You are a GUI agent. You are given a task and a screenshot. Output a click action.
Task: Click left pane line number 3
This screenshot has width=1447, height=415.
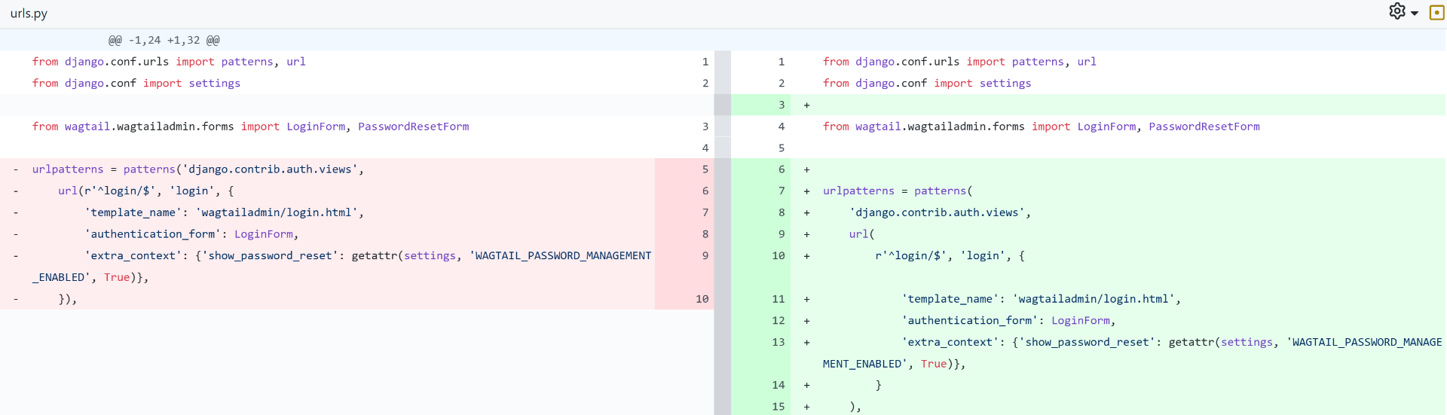pyautogui.click(x=705, y=127)
